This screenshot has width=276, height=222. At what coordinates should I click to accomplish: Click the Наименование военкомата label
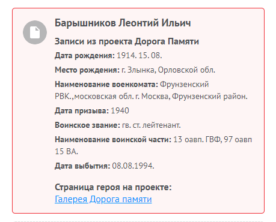(x=106, y=84)
